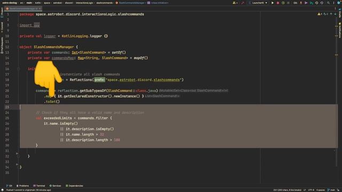
Task: Open the Project tool window sidebar
Action: coord(2,13)
